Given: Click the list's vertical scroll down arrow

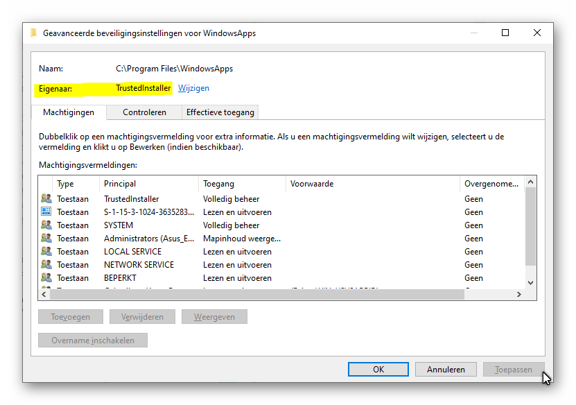Looking at the screenshot, I should click(x=530, y=283).
